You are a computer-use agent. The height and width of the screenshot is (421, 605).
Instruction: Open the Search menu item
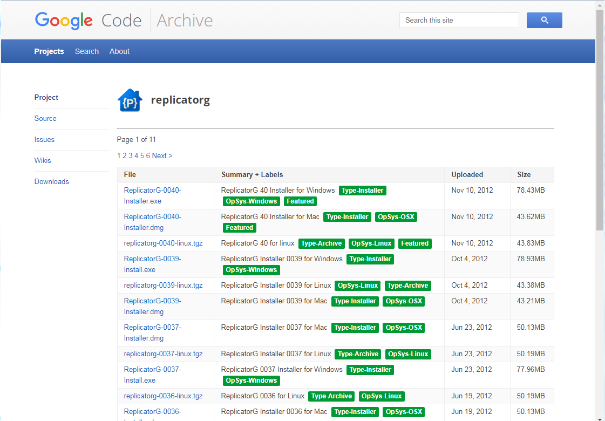tap(87, 51)
